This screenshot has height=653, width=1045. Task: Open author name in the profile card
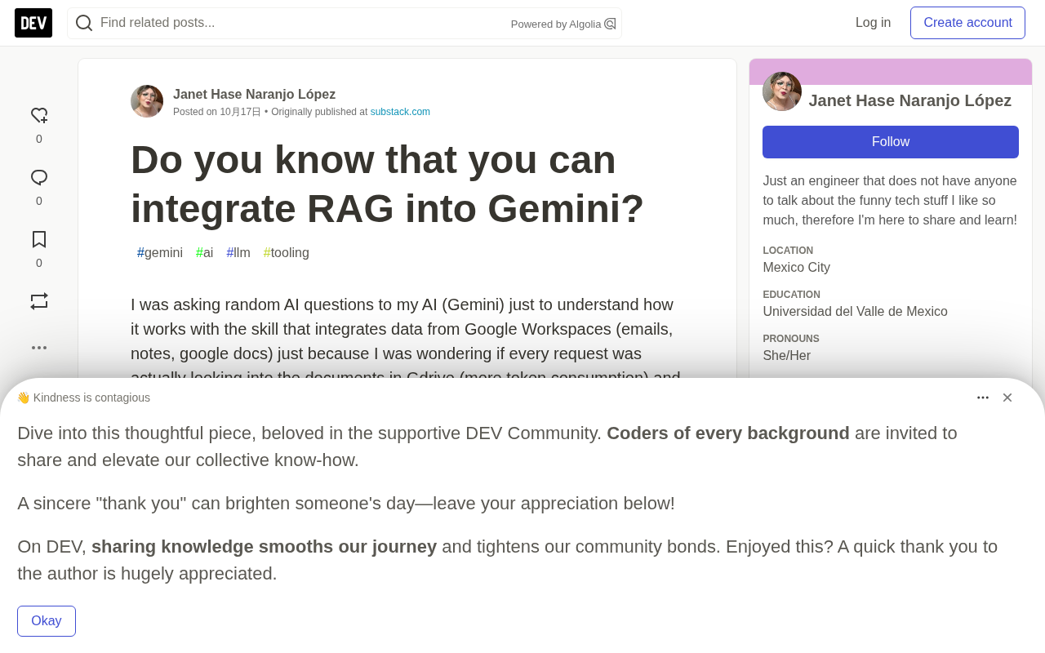tap(910, 100)
